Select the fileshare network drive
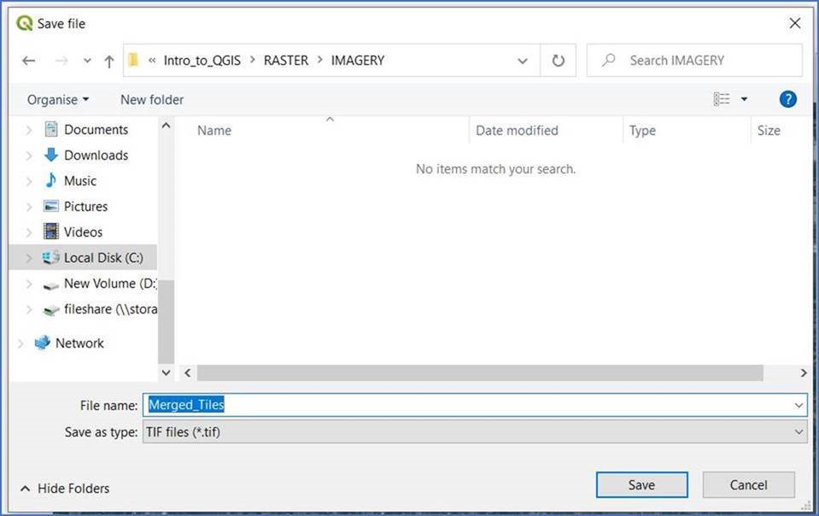Image resolution: width=819 pixels, height=516 pixels. coord(110,308)
